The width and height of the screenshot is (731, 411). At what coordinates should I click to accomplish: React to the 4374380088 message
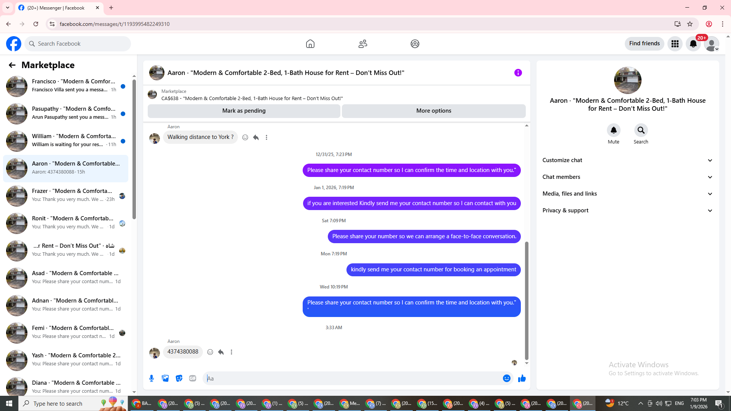(x=210, y=352)
